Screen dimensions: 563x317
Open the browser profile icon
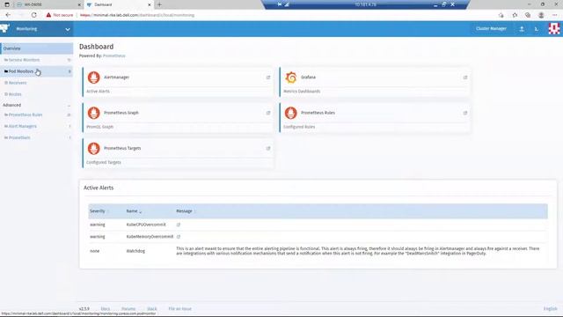coord(541,15)
